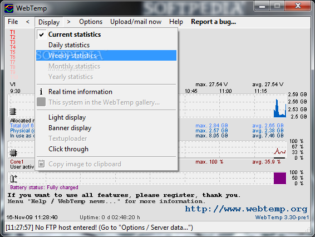Open the Options menu

click(x=91, y=22)
